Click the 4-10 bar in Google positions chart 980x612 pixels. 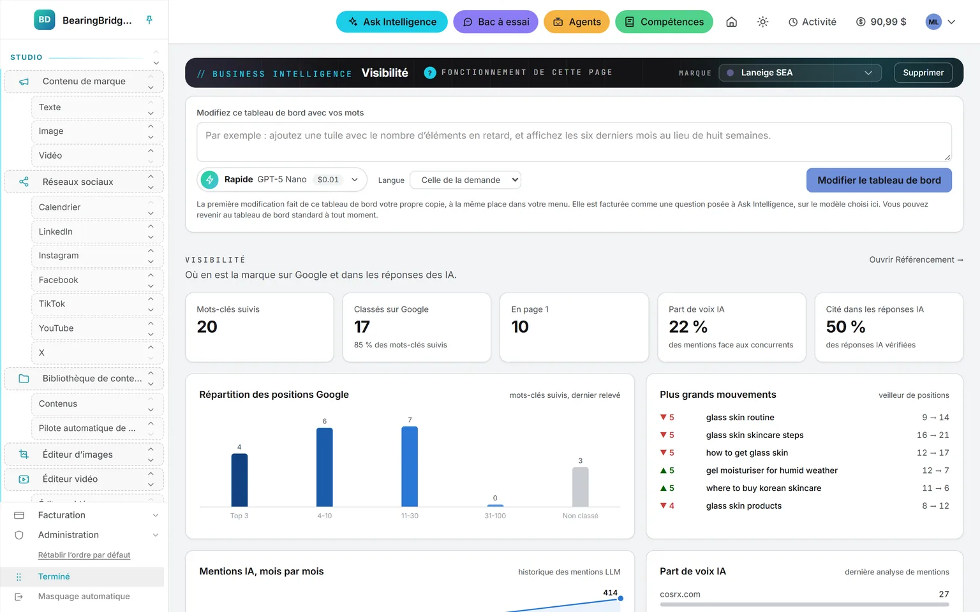[325, 467]
